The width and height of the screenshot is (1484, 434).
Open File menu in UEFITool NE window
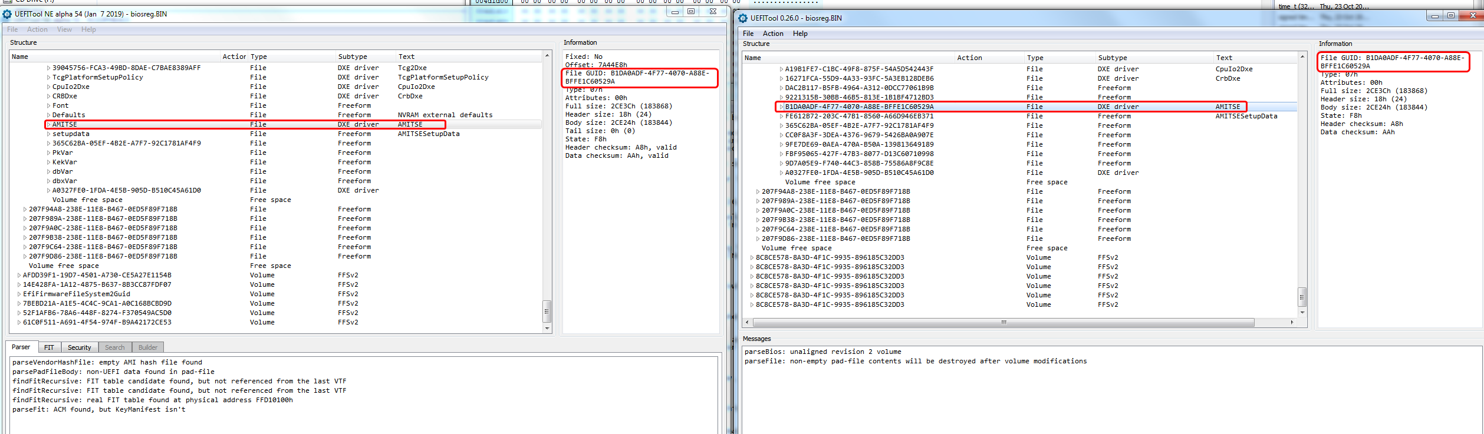tap(12, 29)
